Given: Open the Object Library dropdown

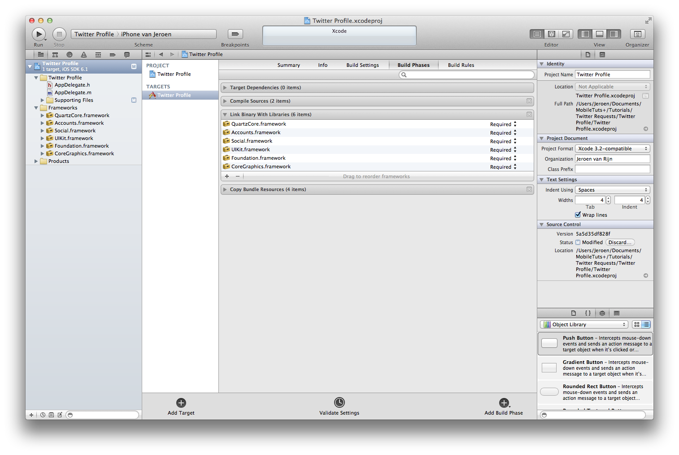Looking at the screenshot, I should pyautogui.click(x=583, y=324).
